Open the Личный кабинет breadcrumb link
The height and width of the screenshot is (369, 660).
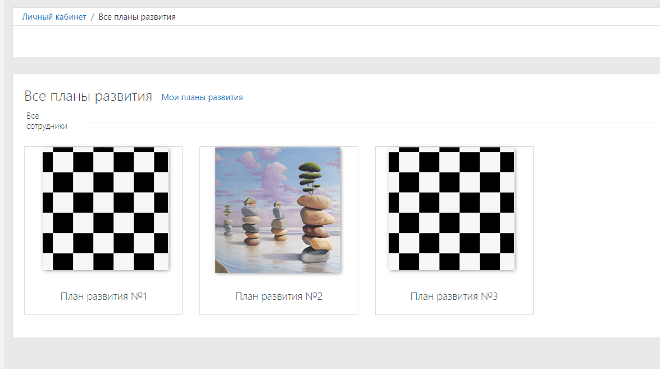[54, 17]
